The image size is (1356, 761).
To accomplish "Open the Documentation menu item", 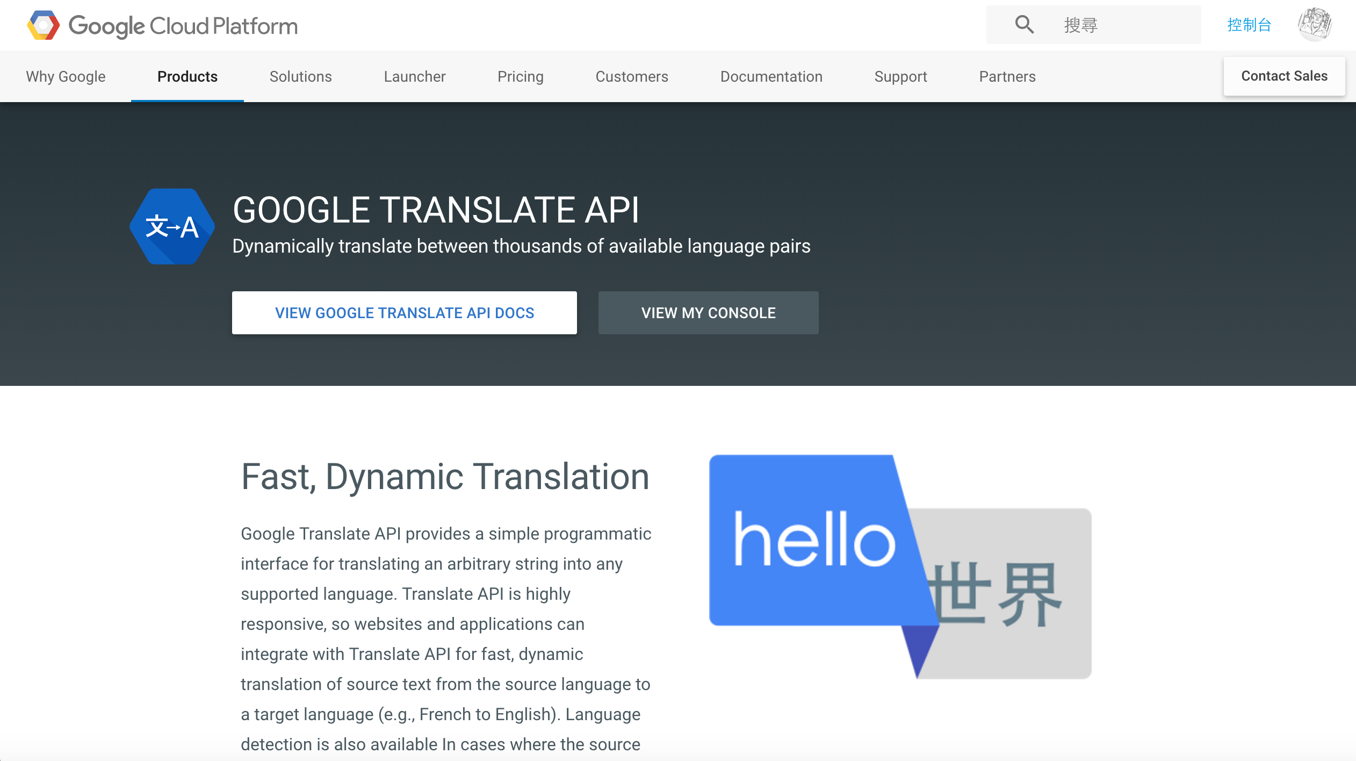I will (x=771, y=76).
